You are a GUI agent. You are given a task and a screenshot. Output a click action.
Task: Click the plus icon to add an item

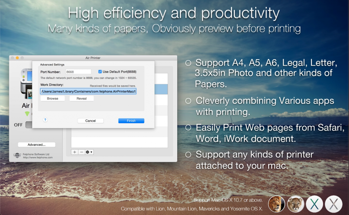coord(74,152)
